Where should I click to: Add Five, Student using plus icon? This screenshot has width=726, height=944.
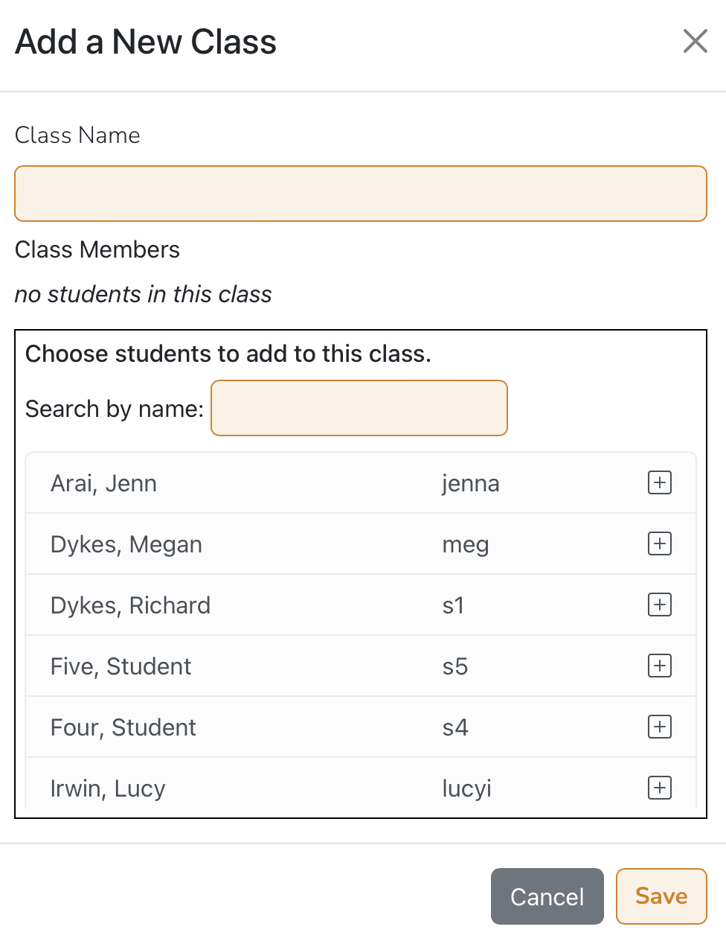pos(660,666)
